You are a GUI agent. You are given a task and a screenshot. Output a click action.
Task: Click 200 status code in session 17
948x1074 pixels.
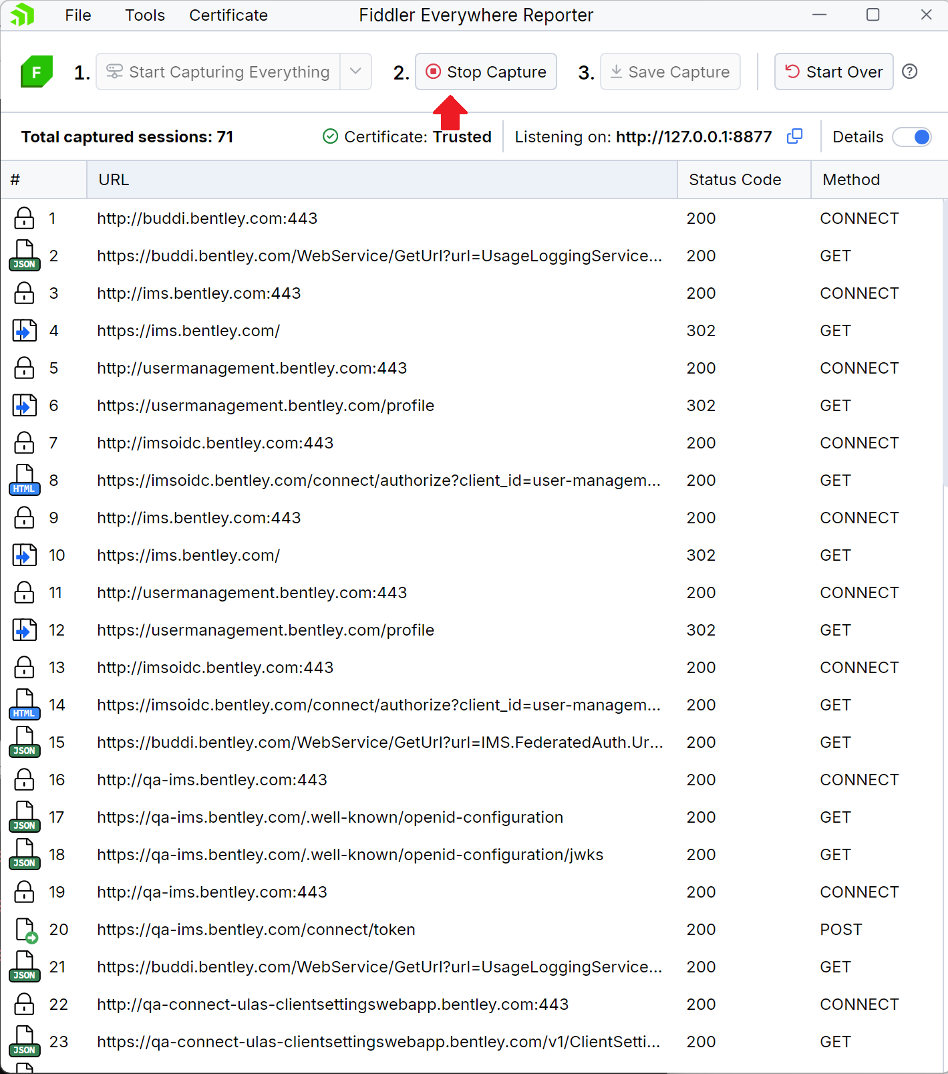point(701,817)
